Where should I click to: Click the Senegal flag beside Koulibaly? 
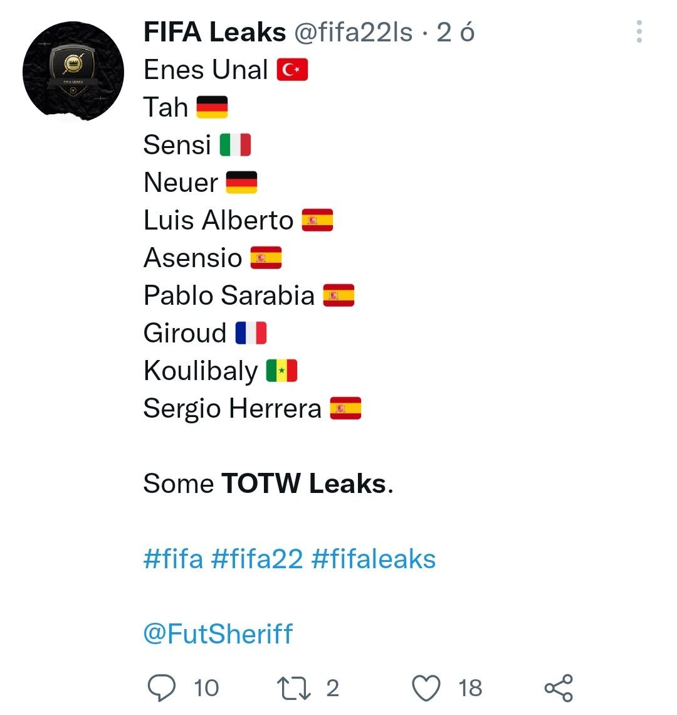[281, 371]
